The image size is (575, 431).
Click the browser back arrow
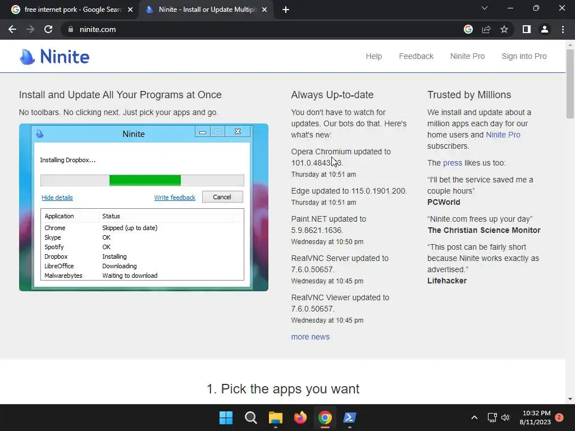point(12,29)
